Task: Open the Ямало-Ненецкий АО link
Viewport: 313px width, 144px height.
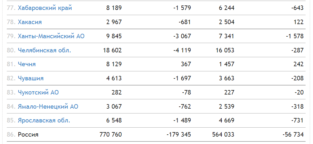Action: (x=48, y=107)
